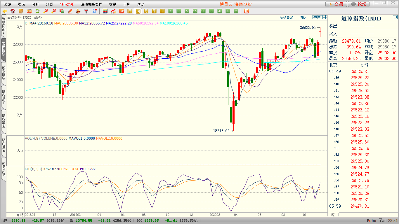The height and width of the screenshot is (224, 399).
Task: Select the daily 日 period button
Action: [x=130, y=11]
